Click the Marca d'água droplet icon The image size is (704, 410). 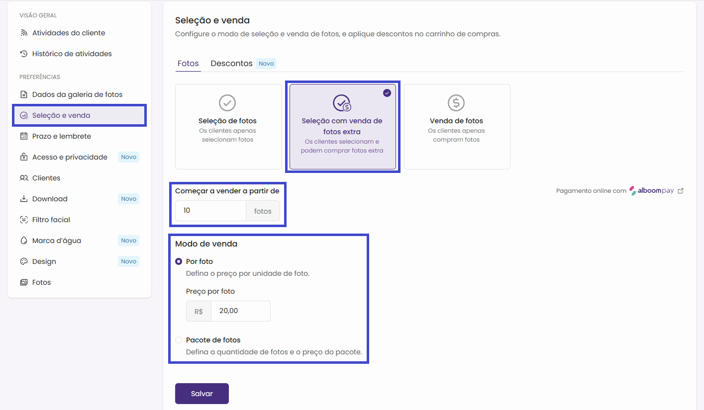click(x=23, y=241)
